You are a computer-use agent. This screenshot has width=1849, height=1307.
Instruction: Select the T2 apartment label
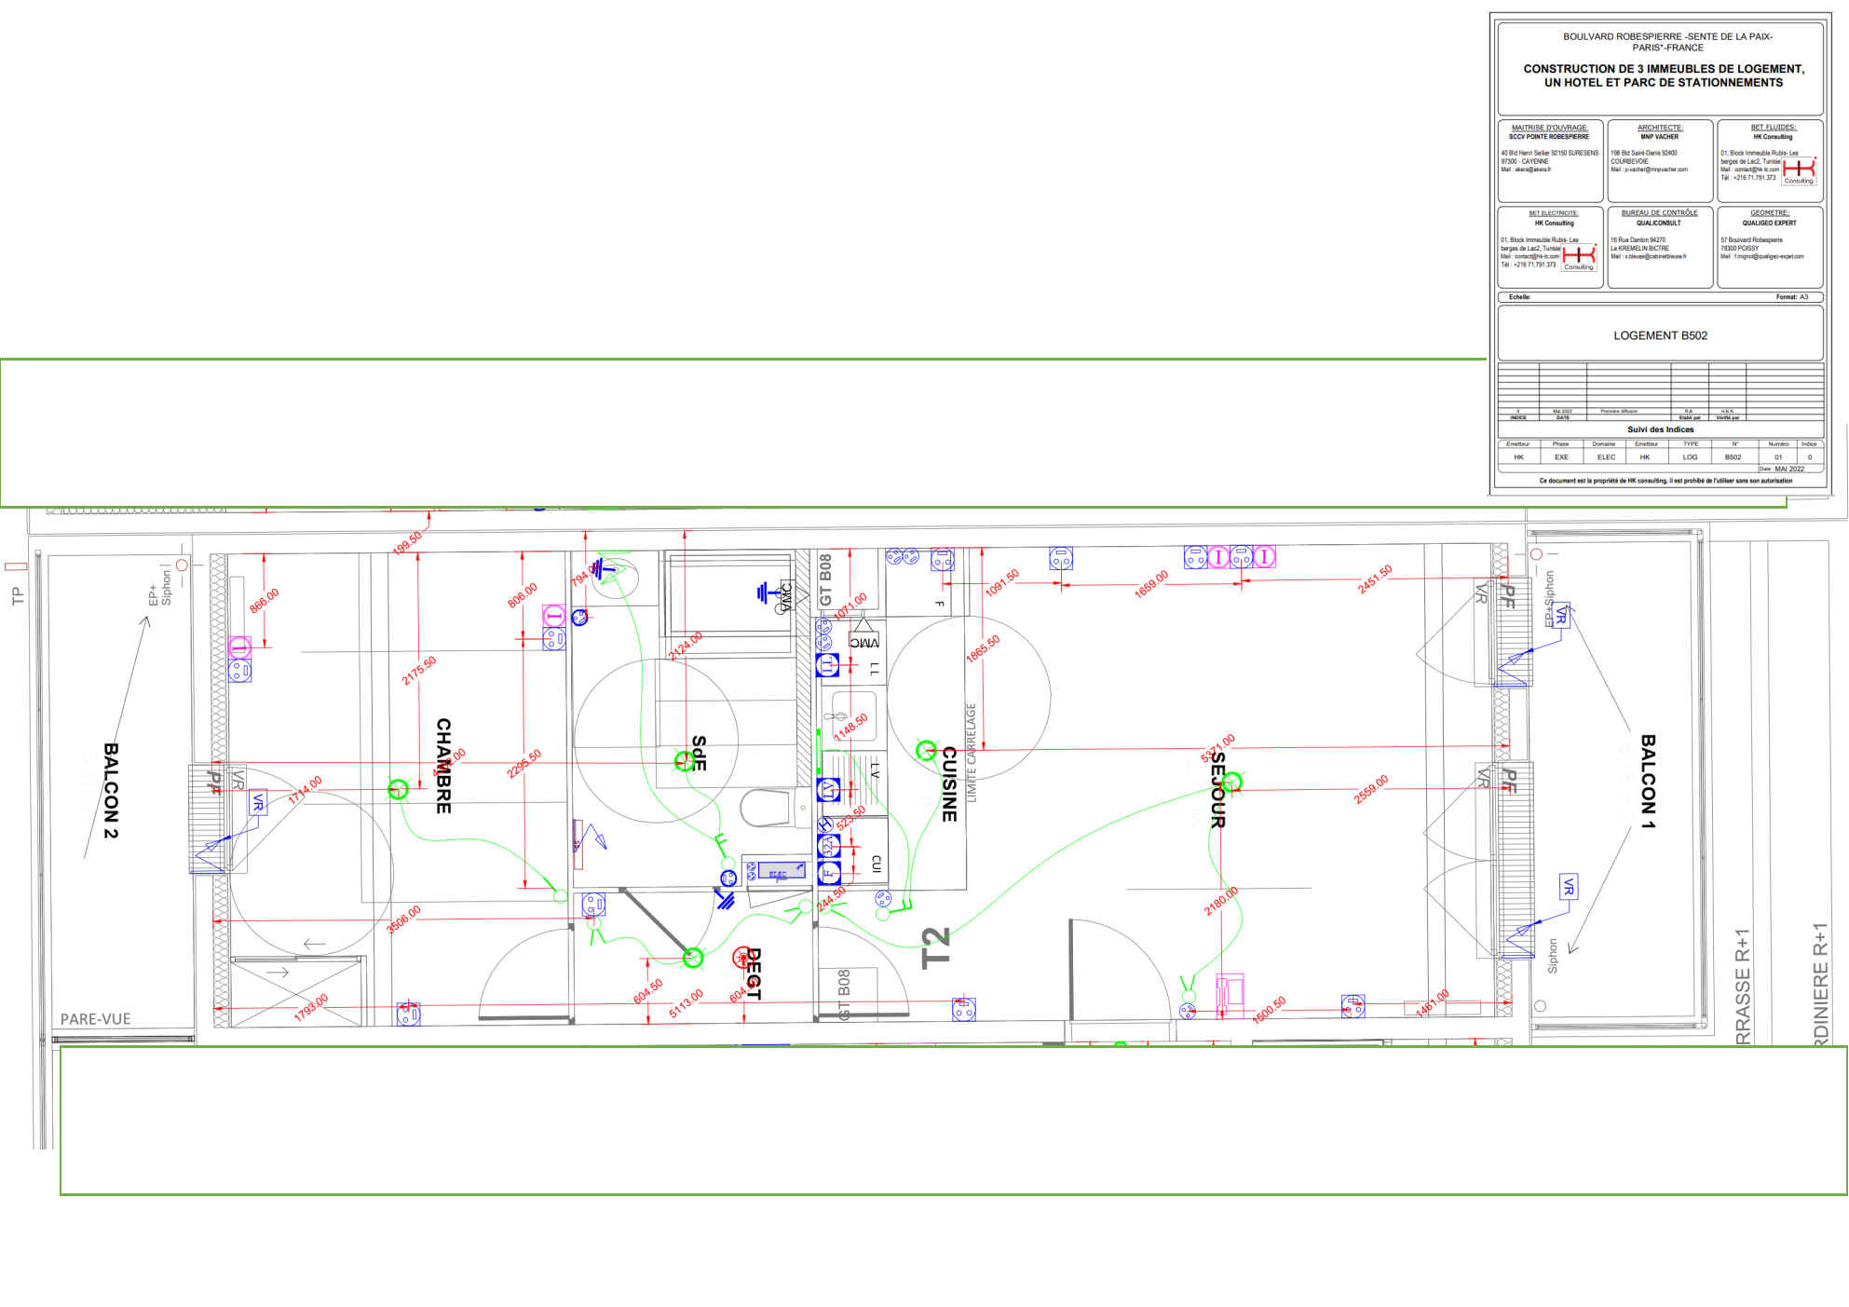pos(935,947)
